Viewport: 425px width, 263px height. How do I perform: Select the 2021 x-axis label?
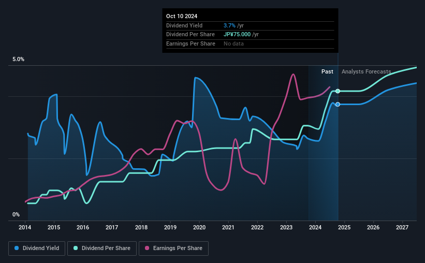click(x=228, y=227)
